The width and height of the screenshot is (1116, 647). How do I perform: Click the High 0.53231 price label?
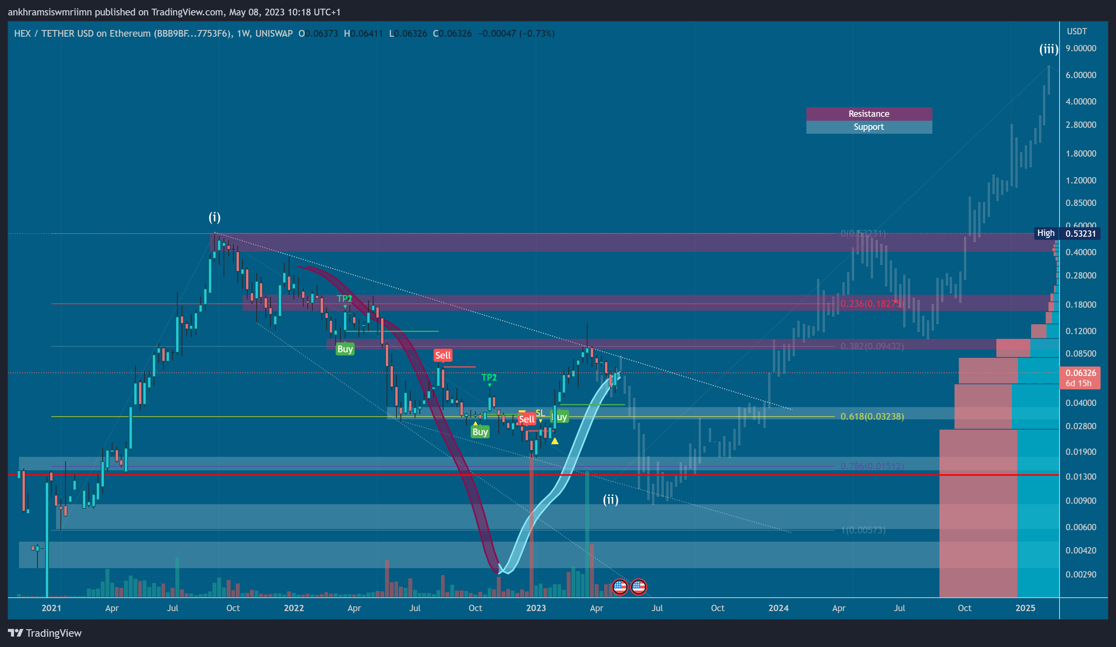[x=1067, y=233]
